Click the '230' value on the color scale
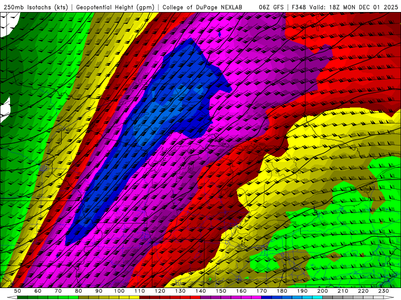 (383, 291)
